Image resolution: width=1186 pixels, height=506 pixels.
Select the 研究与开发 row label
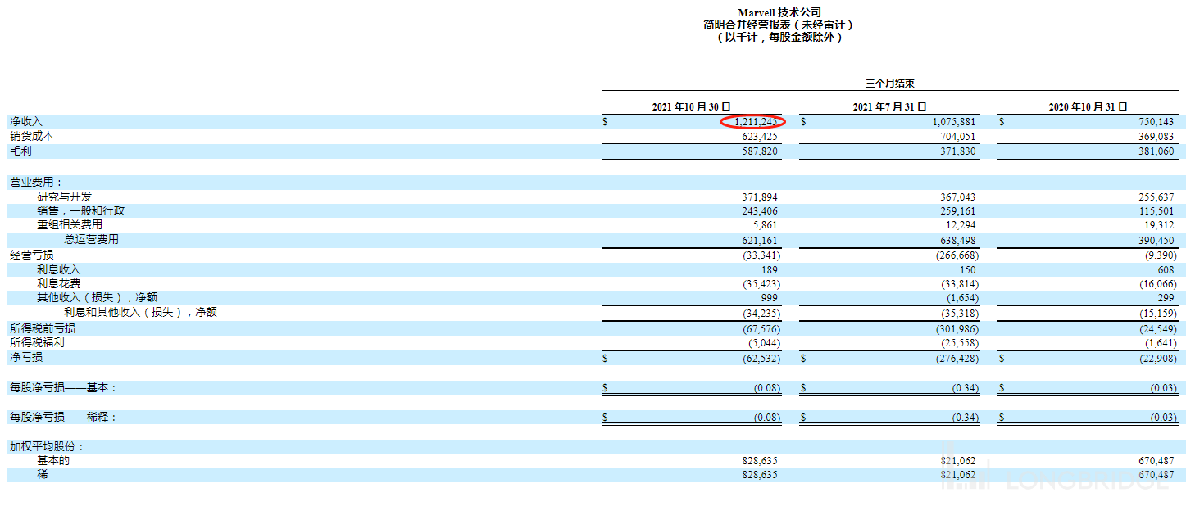[x=64, y=197]
